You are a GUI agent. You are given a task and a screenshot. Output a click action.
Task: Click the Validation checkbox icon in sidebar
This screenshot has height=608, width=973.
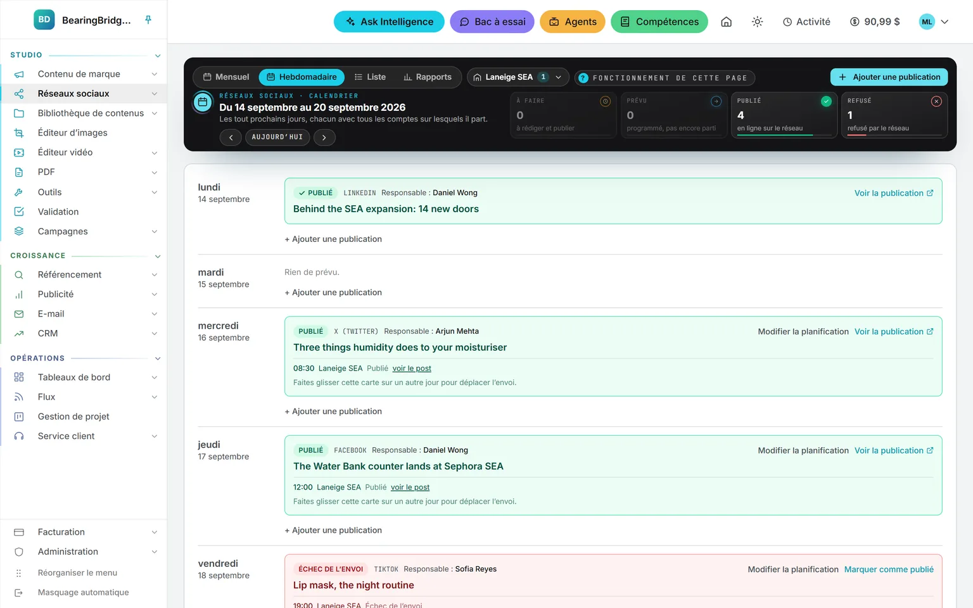coord(19,212)
